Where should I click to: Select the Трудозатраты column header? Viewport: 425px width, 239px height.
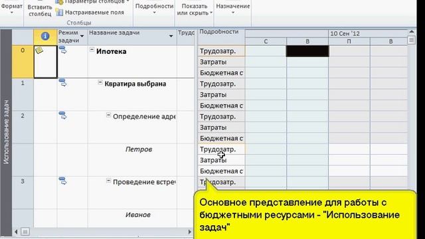[186, 37]
